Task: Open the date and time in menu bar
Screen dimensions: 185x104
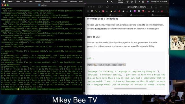Action: click(x=159, y=1)
